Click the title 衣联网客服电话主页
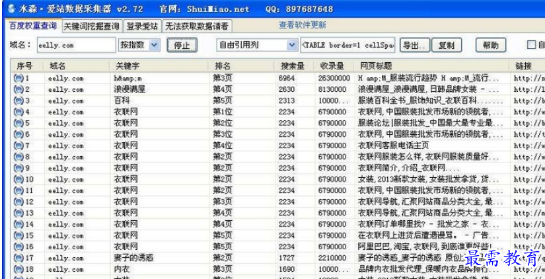 pos(394,145)
